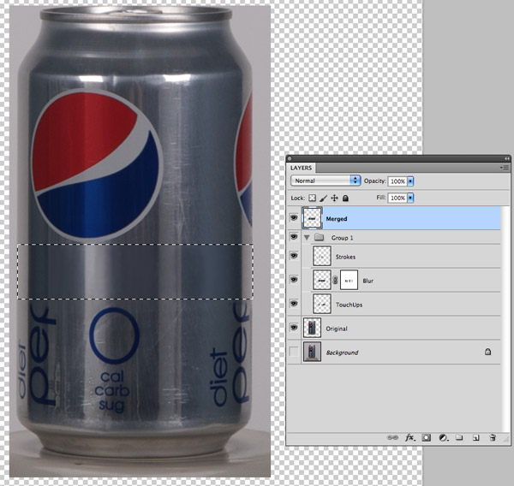Collapse the Group 1 disclosure triangle
The width and height of the screenshot is (514, 486).
pyautogui.click(x=307, y=237)
